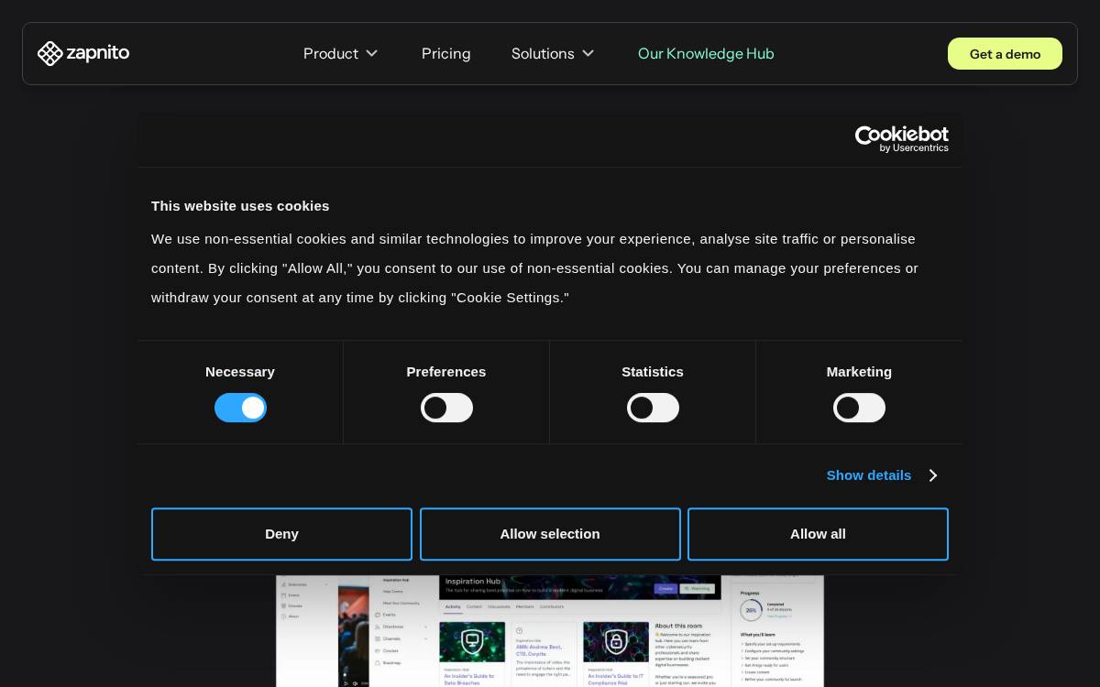Open the Cookiebot by Usercentrics logo
The image size is (1100, 687).
[902, 139]
